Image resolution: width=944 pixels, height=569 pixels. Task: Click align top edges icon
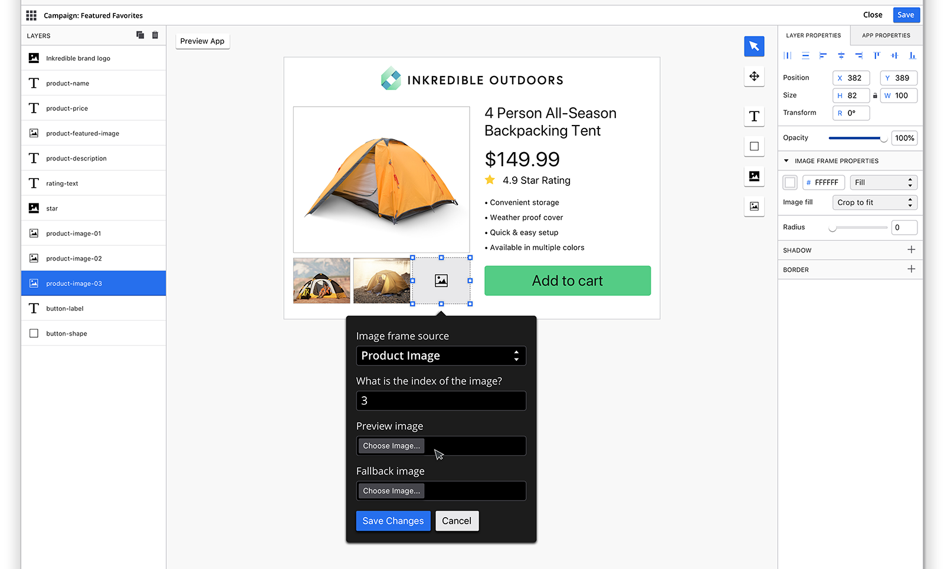(877, 55)
